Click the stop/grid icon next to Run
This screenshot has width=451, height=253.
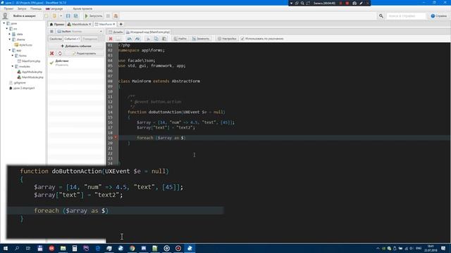[108, 15]
